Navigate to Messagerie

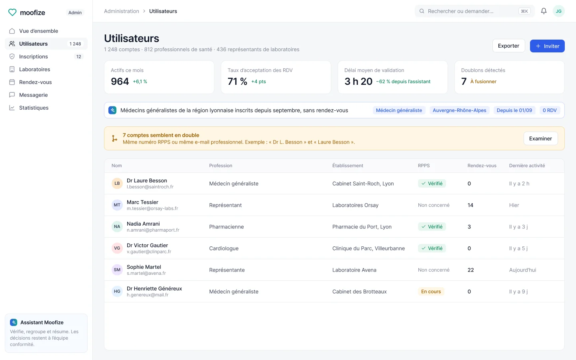(x=46, y=95)
